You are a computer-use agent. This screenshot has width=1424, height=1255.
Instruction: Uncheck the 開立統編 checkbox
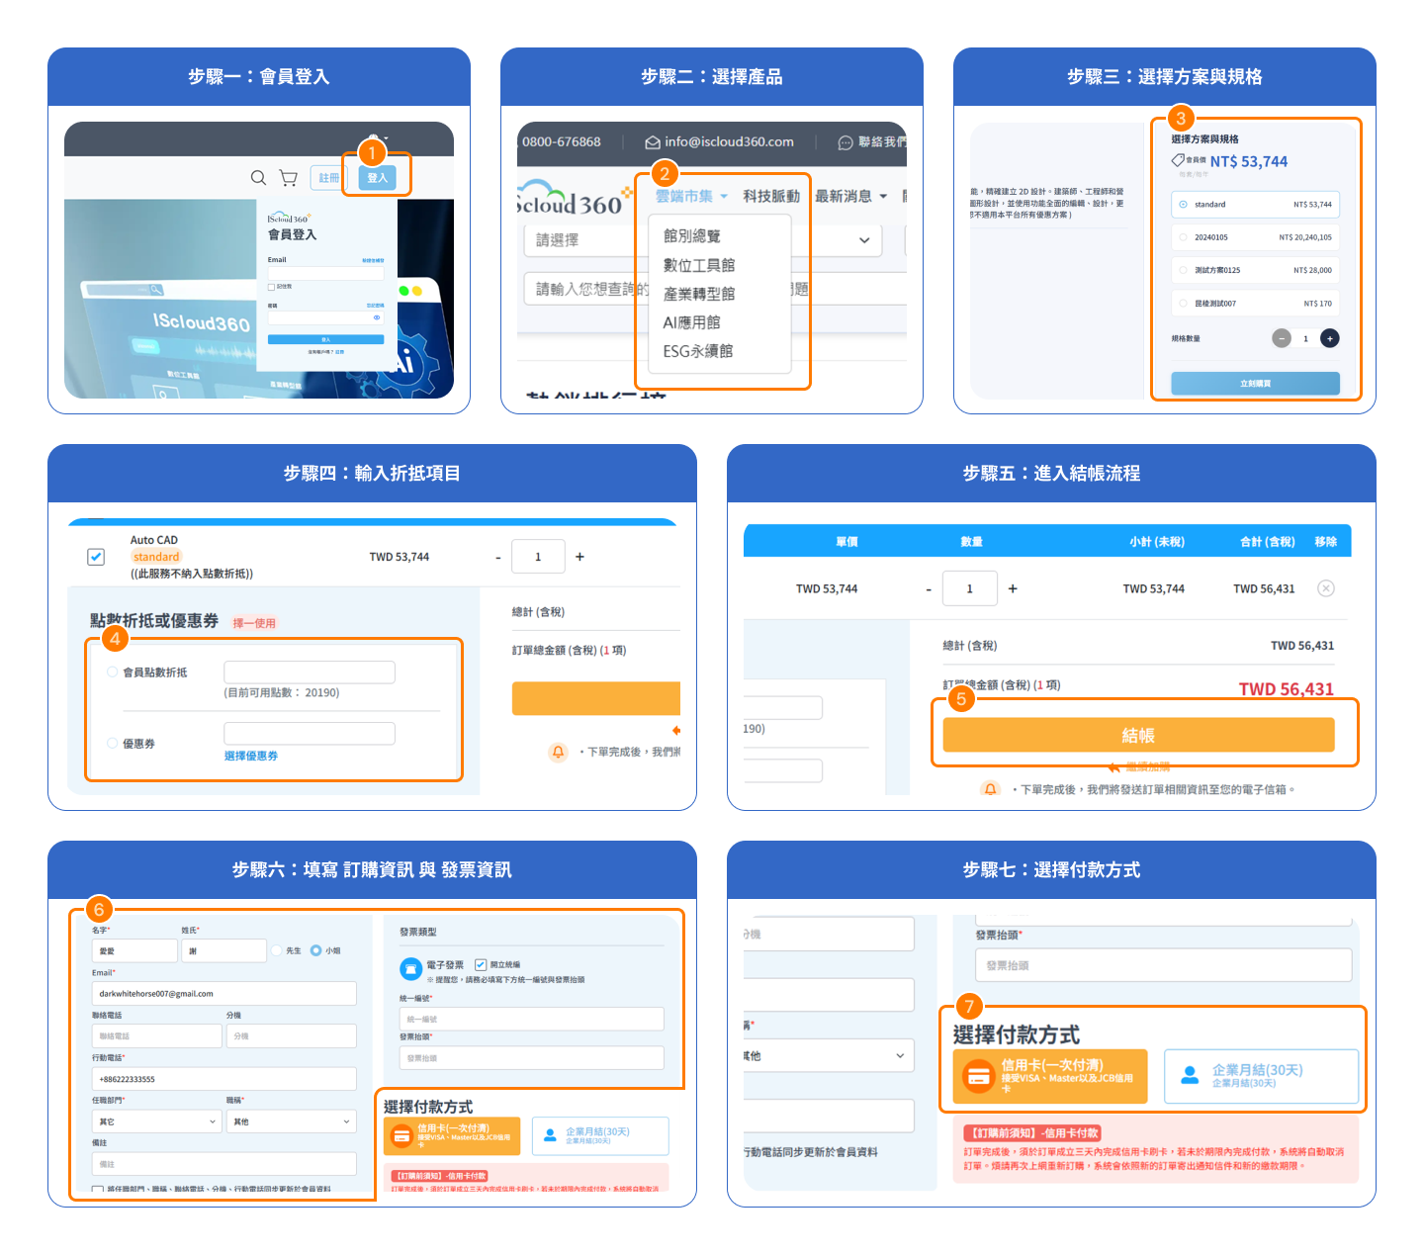(x=481, y=964)
